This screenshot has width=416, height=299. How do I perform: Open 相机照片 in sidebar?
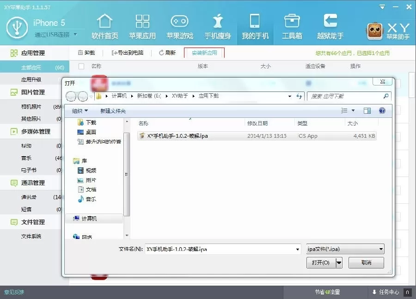pyautogui.click(x=31, y=107)
